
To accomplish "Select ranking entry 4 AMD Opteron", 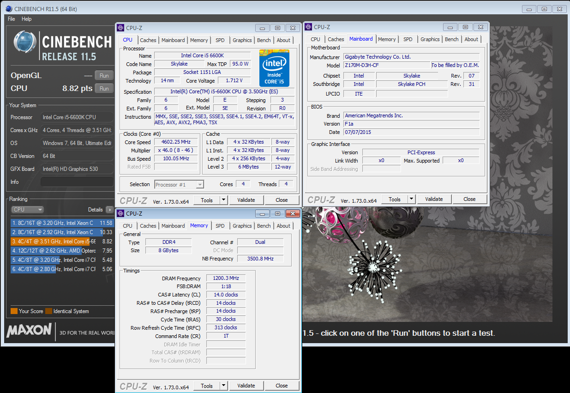I will point(62,251).
